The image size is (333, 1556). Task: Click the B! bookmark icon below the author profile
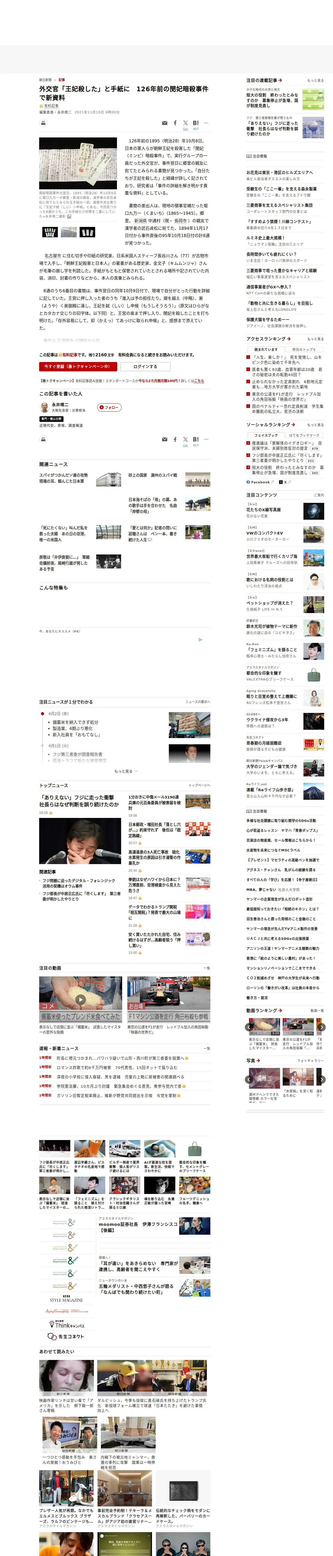point(196,440)
